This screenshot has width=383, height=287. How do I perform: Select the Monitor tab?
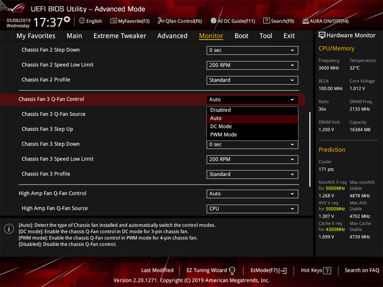pyautogui.click(x=211, y=36)
